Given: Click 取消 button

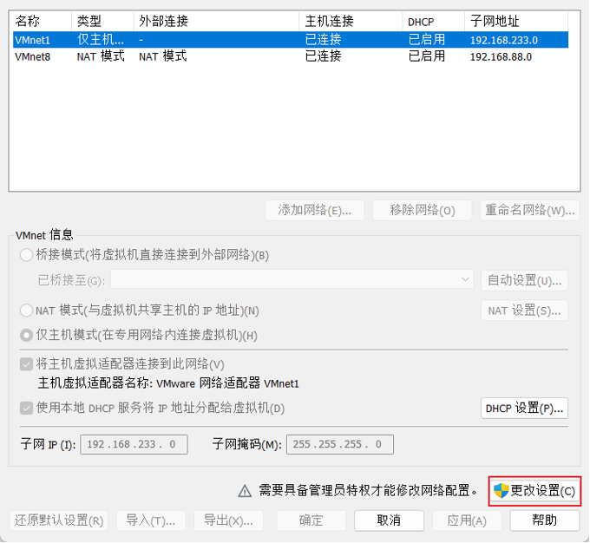Looking at the screenshot, I should click(x=389, y=520).
